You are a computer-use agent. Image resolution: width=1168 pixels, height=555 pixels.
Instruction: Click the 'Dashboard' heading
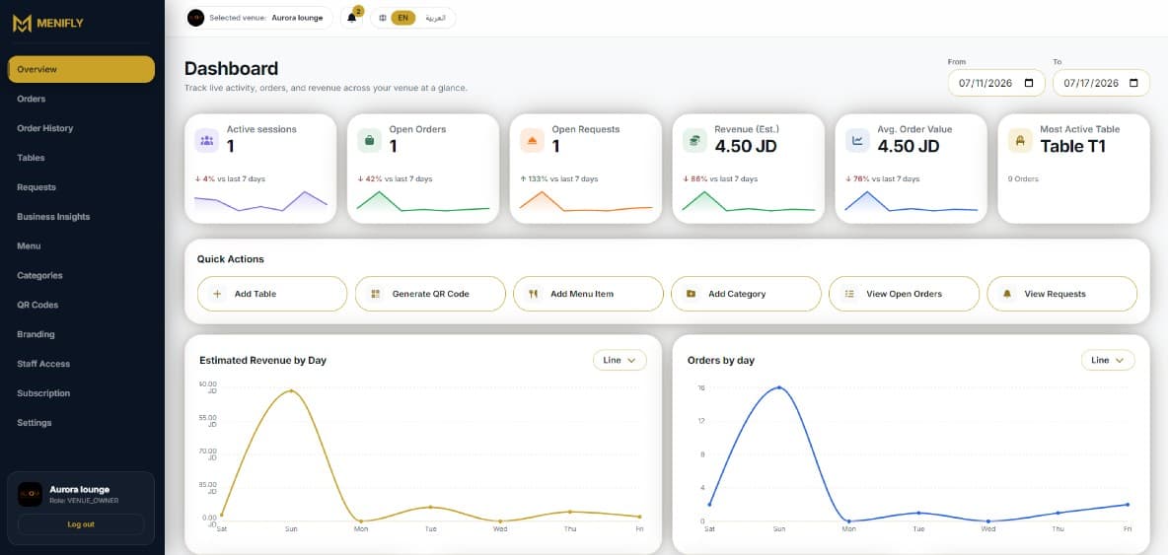tap(231, 69)
